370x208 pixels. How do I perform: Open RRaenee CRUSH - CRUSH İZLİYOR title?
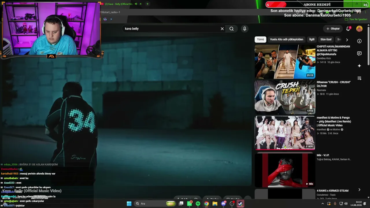pos(334,84)
